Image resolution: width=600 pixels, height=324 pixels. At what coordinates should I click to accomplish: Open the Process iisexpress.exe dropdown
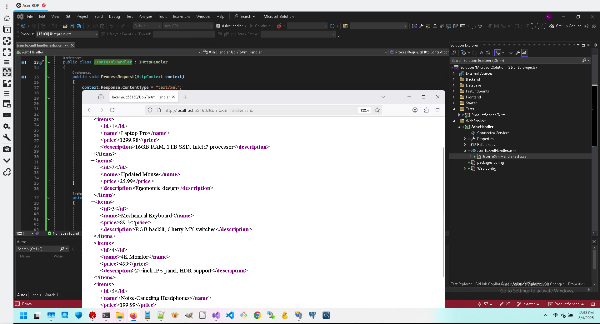click(67, 34)
